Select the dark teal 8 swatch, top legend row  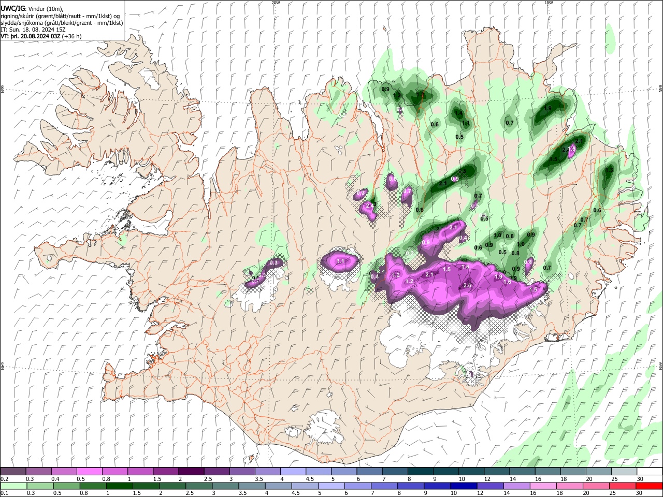point(421,472)
